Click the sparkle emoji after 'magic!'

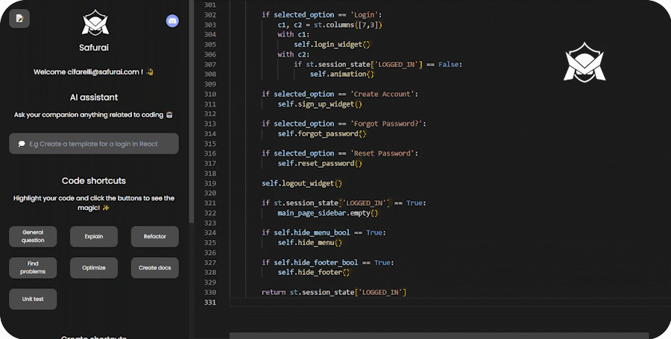pyautogui.click(x=106, y=208)
